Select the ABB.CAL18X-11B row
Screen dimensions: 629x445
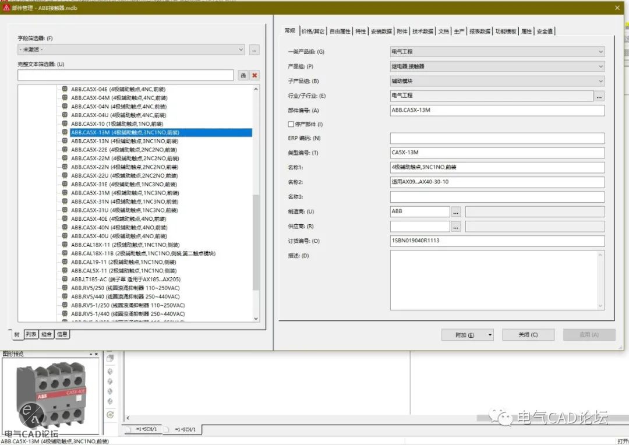point(143,253)
